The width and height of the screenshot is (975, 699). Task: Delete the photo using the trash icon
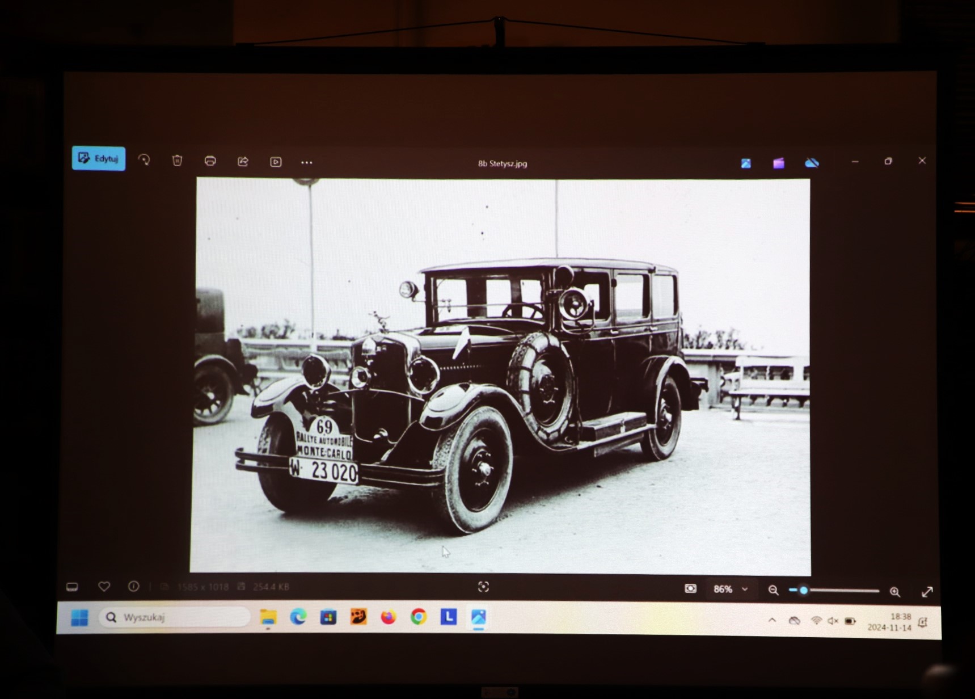pyautogui.click(x=177, y=161)
